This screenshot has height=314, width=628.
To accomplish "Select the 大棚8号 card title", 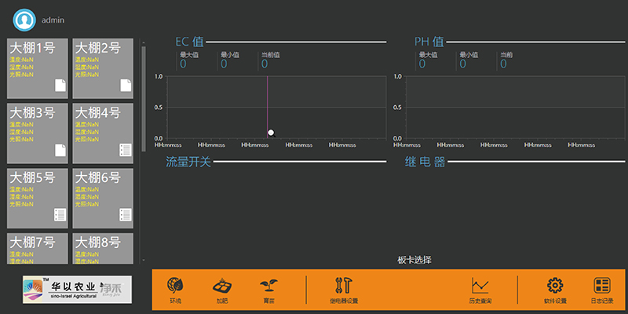I will 97,243.
